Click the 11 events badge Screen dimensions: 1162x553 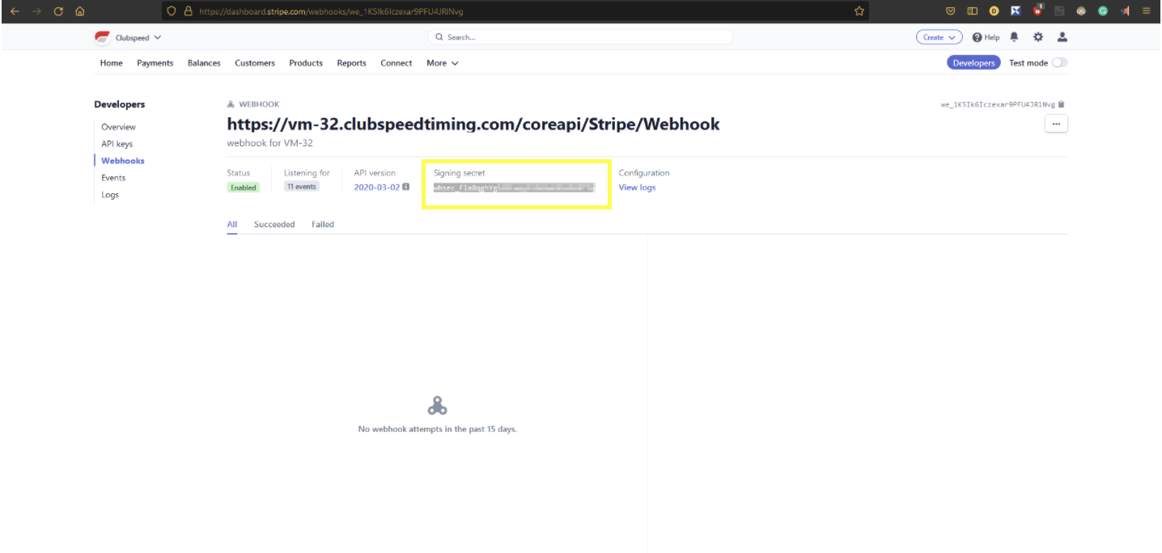pyautogui.click(x=302, y=187)
